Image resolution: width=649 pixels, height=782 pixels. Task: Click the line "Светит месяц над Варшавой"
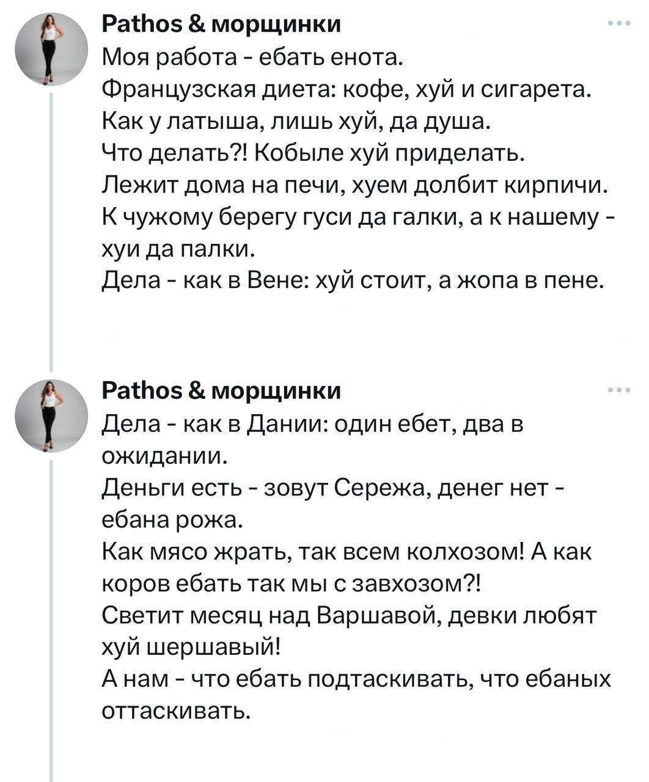click(x=347, y=616)
